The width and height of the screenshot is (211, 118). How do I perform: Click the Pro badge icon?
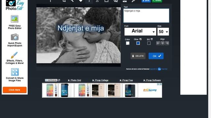click(159, 69)
